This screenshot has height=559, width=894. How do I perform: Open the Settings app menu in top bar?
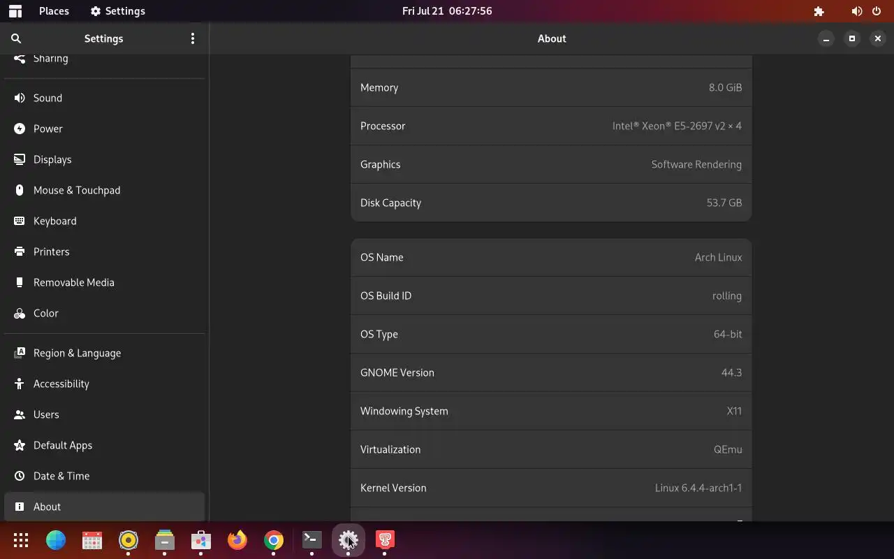[118, 11]
